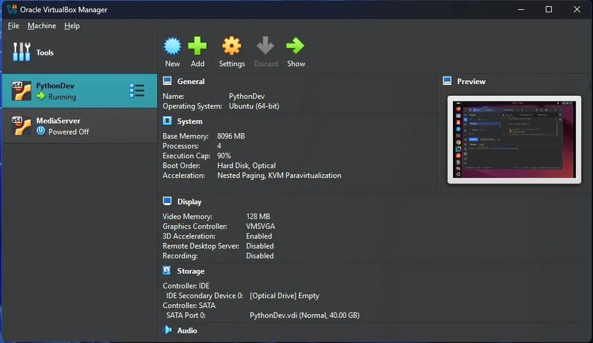Click the VirtualBox title bar logo
Viewport: 593px width, 343px height.
pos(12,9)
